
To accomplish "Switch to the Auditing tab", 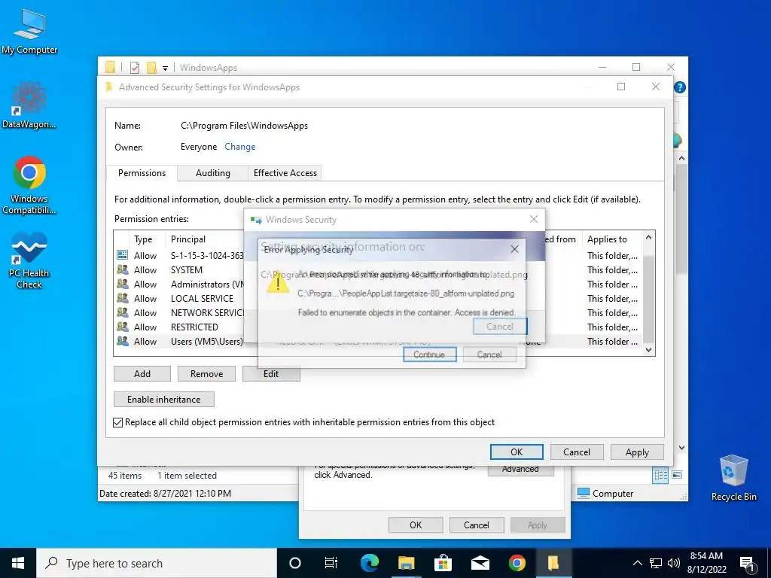I will click(213, 173).
